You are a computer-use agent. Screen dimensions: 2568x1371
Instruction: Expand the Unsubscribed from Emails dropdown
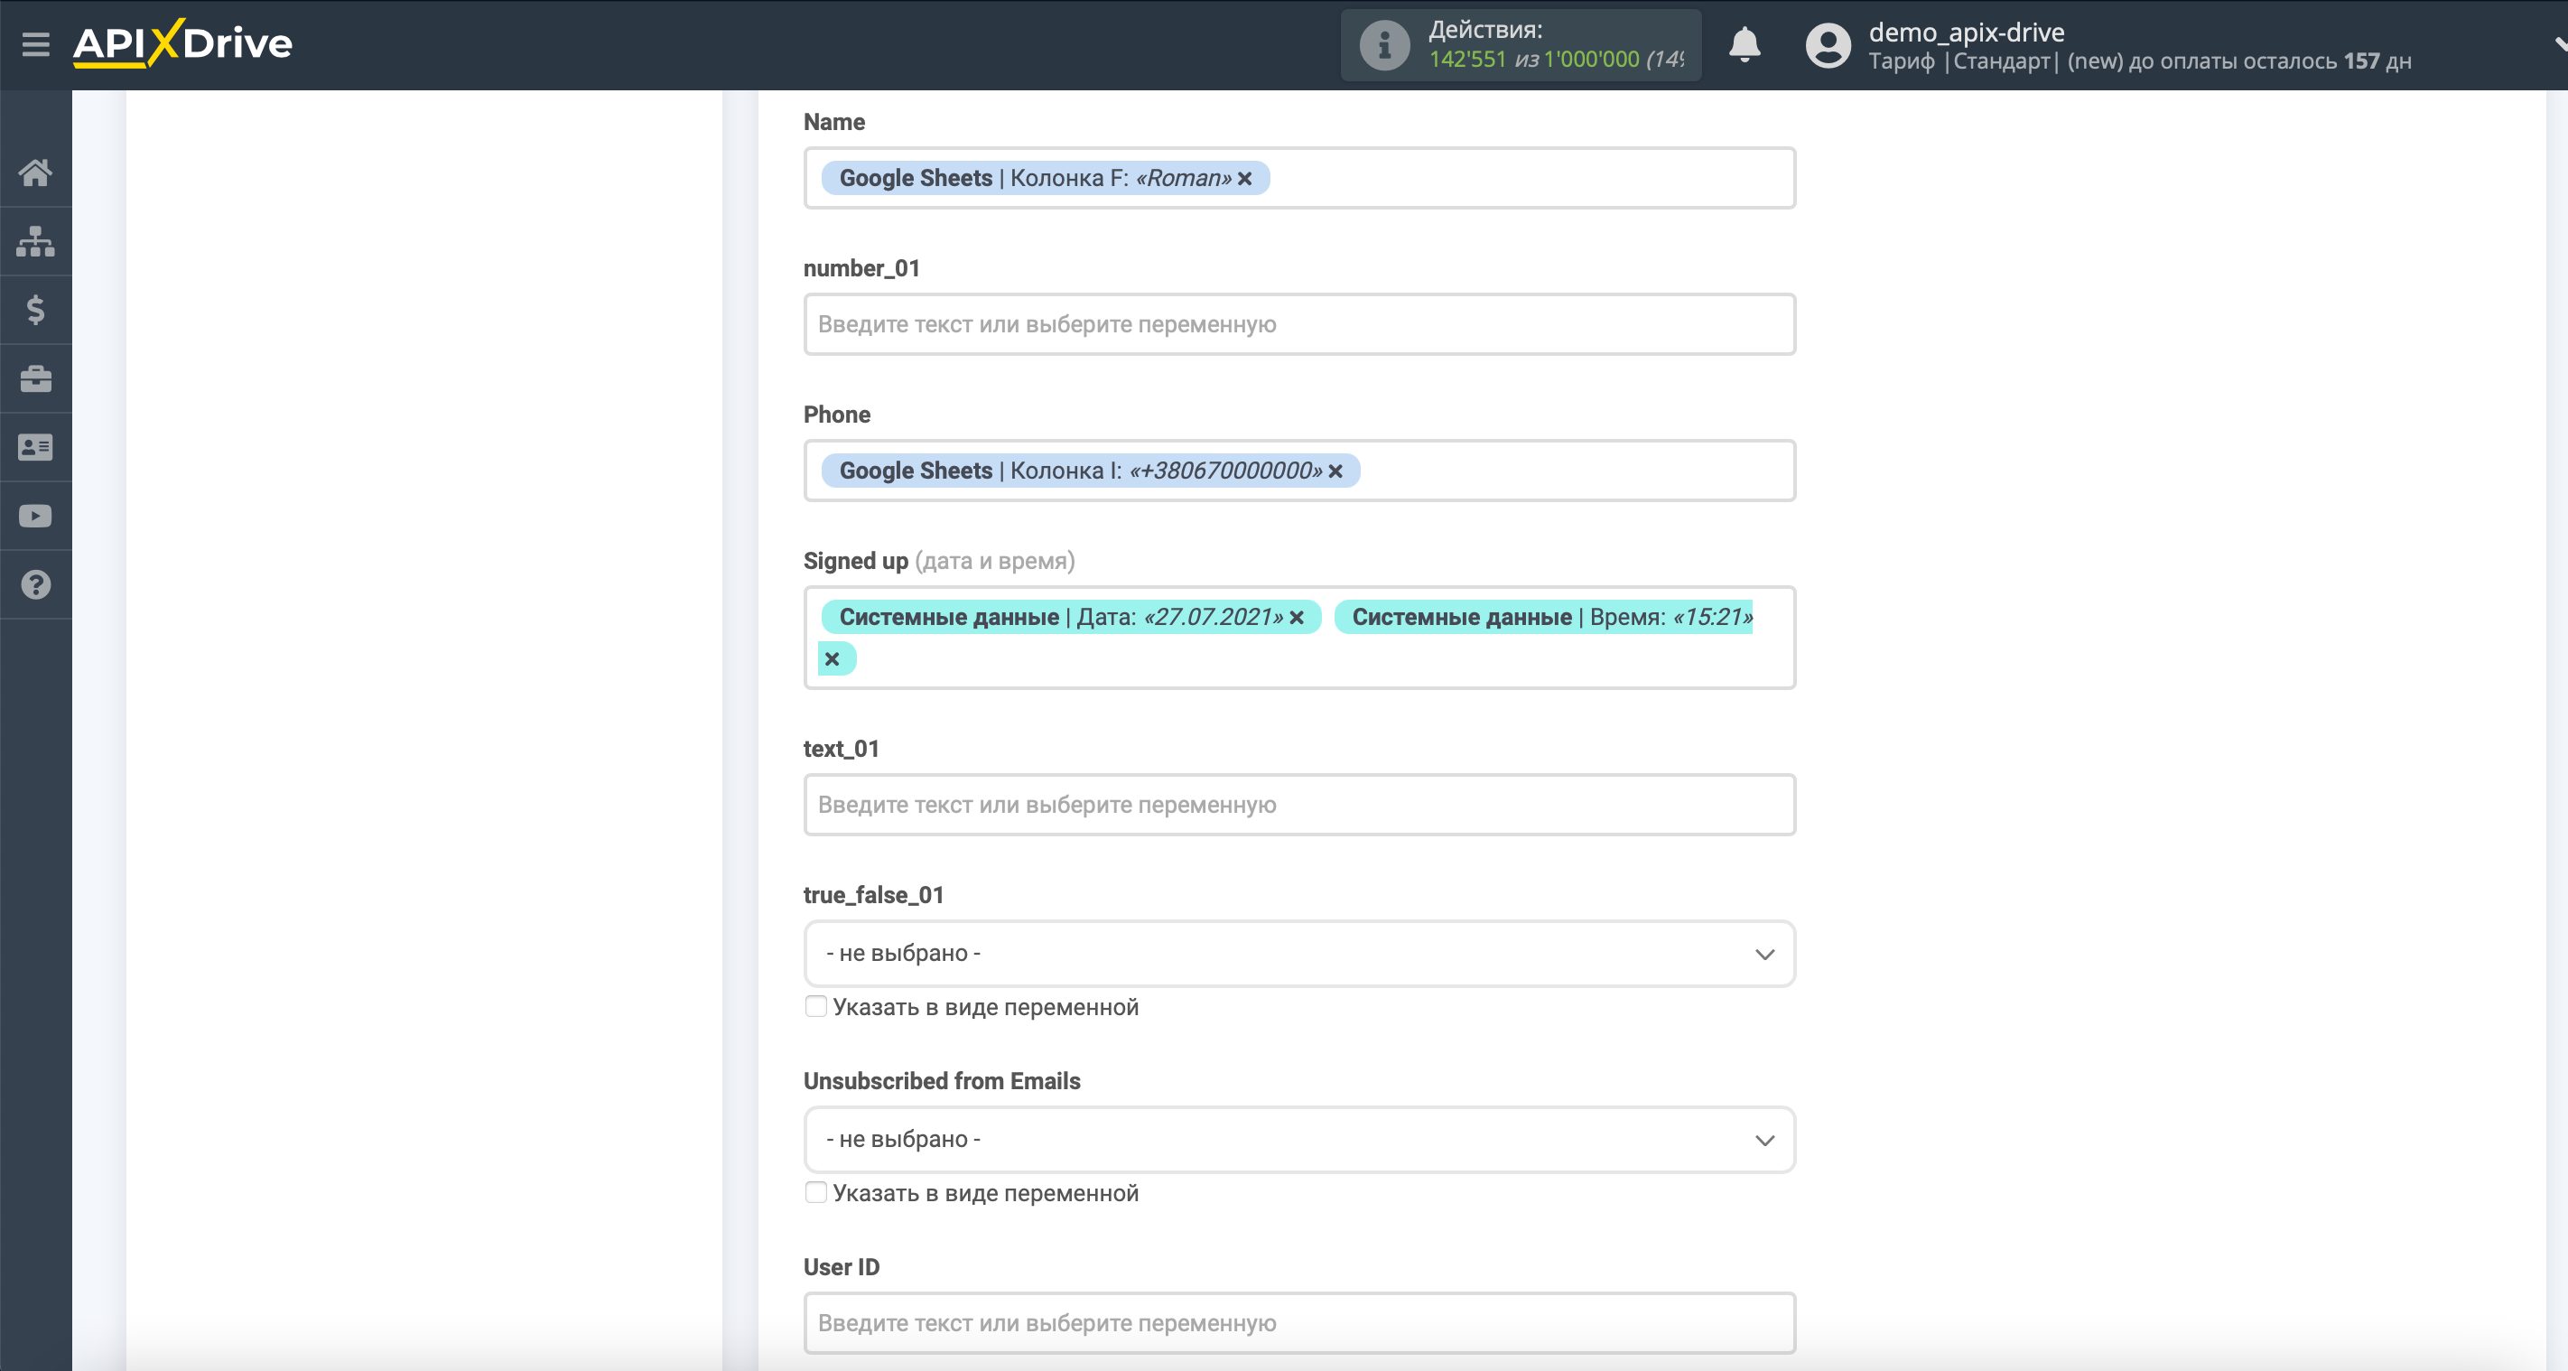[x=1298, y=1138]
